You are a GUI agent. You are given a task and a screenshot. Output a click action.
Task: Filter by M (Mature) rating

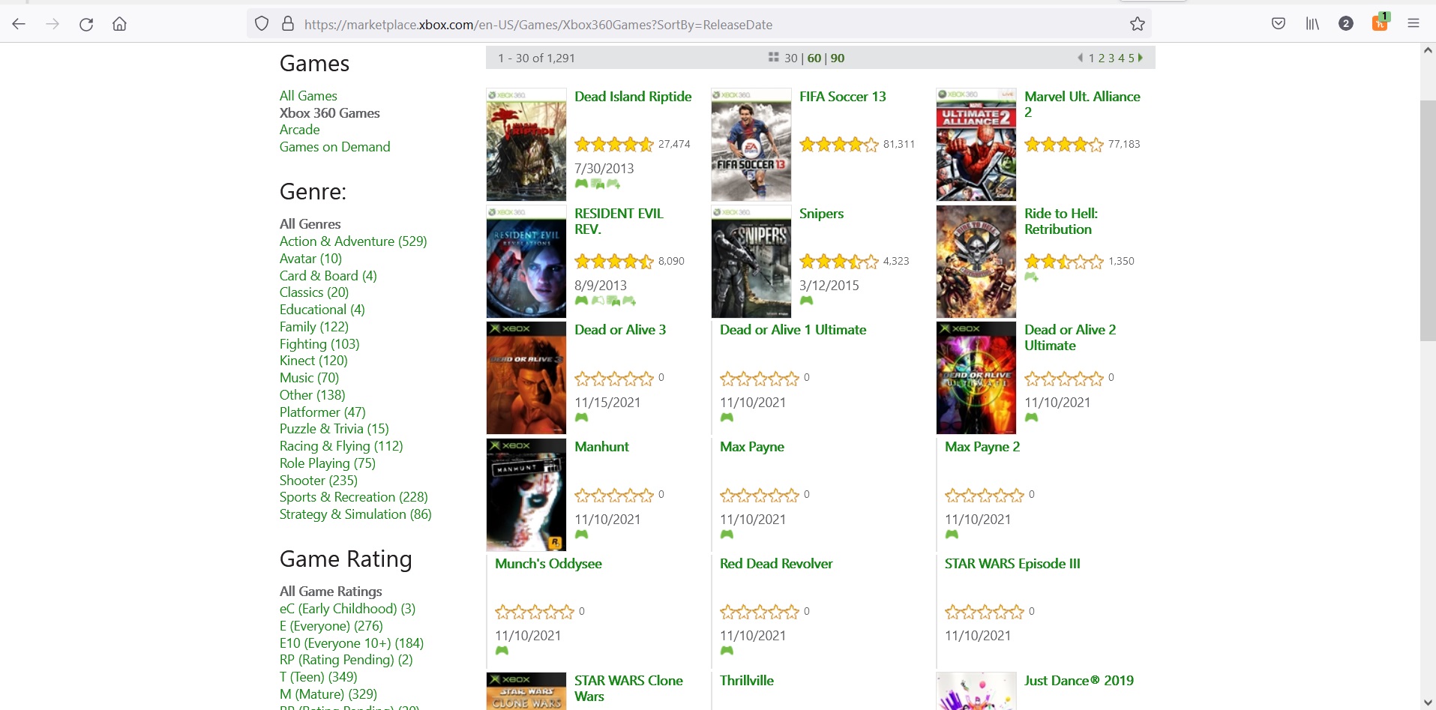click(x=328, y=694)
